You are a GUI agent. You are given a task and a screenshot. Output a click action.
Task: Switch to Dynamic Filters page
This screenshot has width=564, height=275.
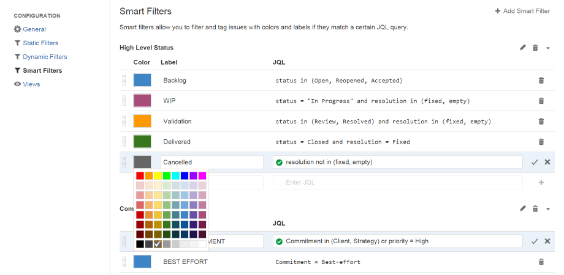pos(45,57)
